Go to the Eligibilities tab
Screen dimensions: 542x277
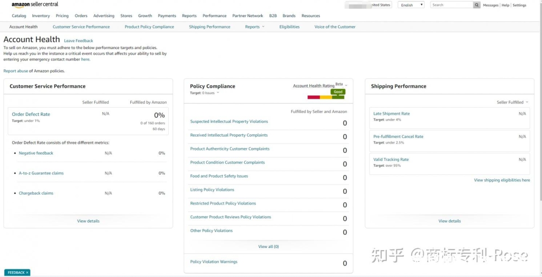pyautogui.click(x=289, y=27)
